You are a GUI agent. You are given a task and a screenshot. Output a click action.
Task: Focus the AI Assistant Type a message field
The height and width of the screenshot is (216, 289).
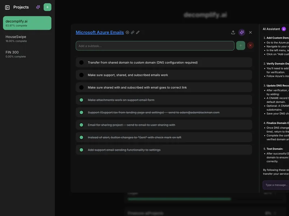tap(276, 185)
